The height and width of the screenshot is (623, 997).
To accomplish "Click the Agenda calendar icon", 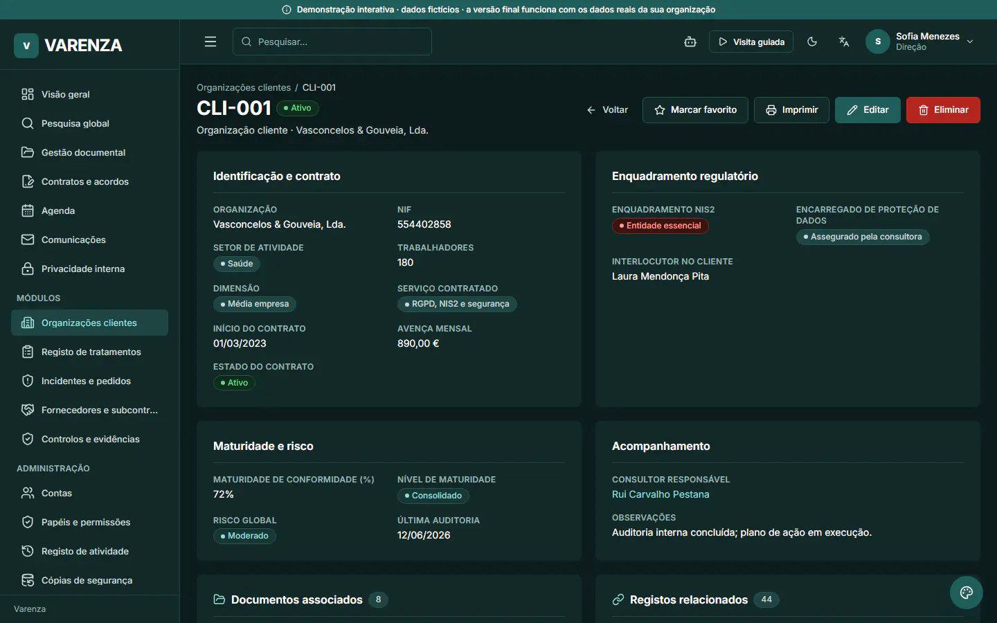I will point(28,210).
